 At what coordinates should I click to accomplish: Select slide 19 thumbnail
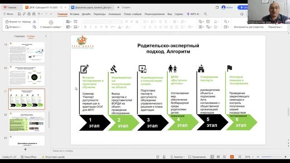coord(27,53)
